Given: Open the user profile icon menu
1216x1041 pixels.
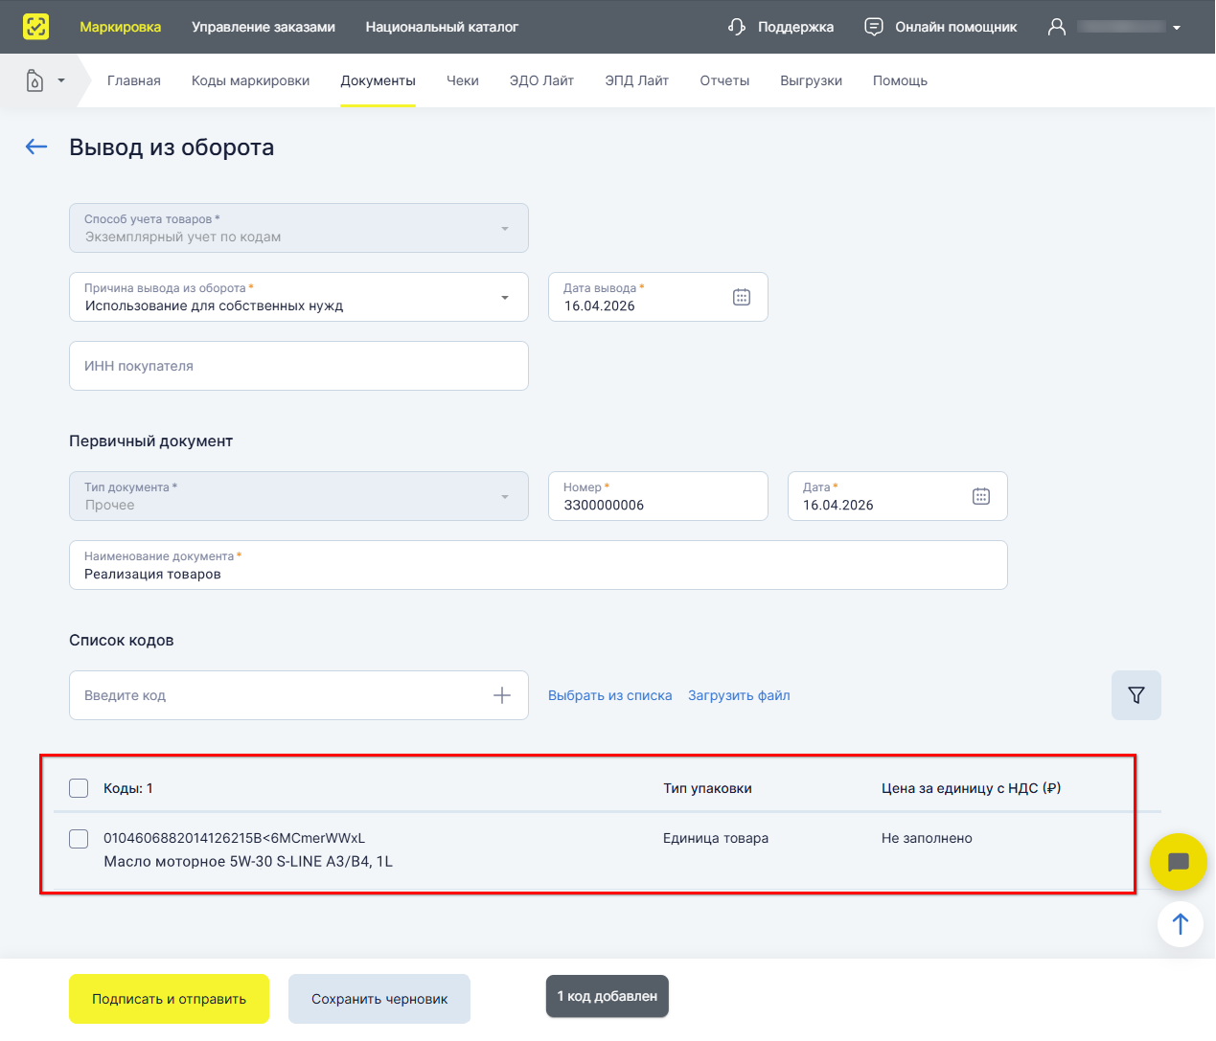Looking at the screenshot, I should point(1056,27).
